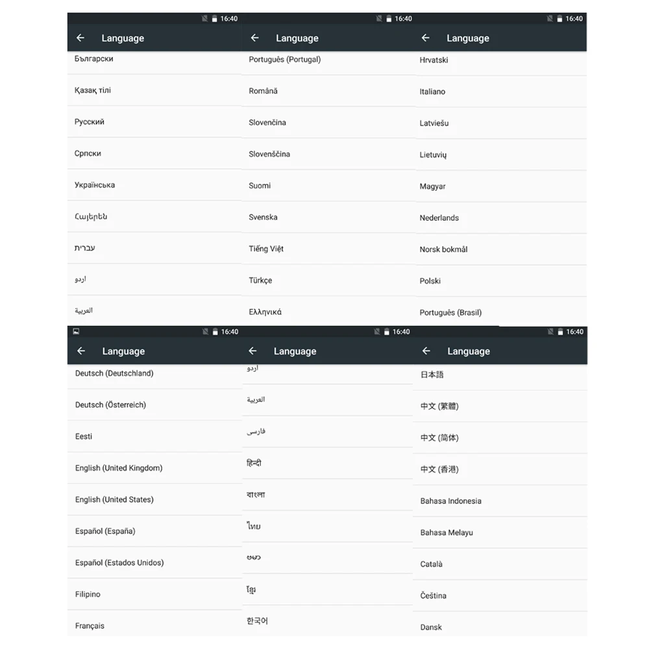Choose Español (España) language
Screen dimensions: 649x649
[154, 531]
